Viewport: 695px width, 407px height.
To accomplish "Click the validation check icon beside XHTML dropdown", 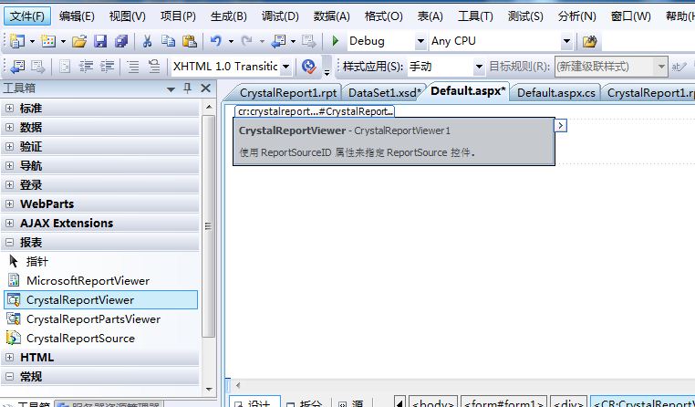I will point(309,67).
